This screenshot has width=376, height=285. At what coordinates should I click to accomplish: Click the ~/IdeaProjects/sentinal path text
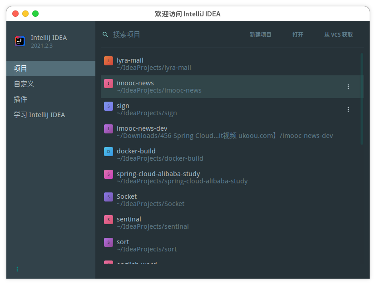[153, 227]
